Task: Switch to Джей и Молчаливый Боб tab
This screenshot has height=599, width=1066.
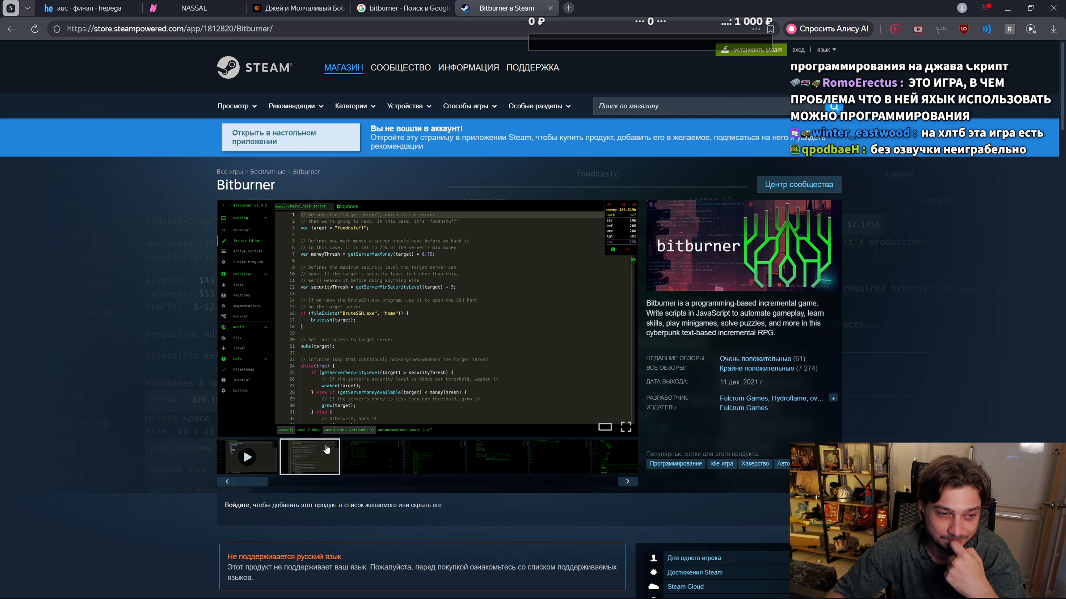Action: 299,8
